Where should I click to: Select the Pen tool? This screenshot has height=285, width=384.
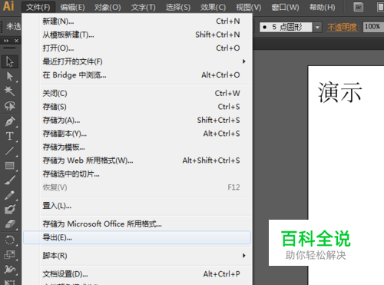pyautogui.click(x=10, y=121)
